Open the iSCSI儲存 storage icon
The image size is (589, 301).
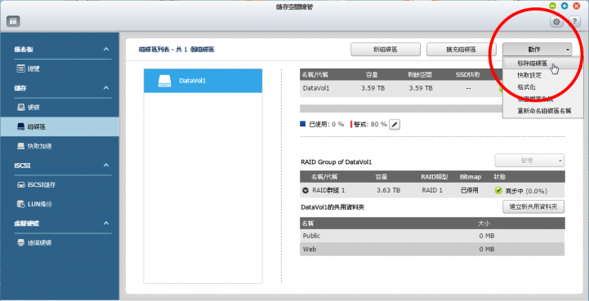point(21,185)
